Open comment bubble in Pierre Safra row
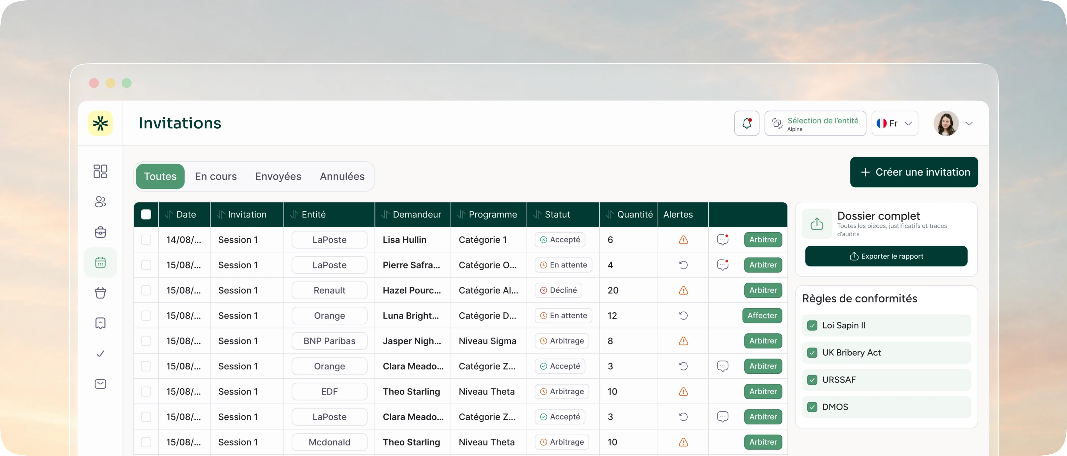1067x456 pixels. point(723,265)
